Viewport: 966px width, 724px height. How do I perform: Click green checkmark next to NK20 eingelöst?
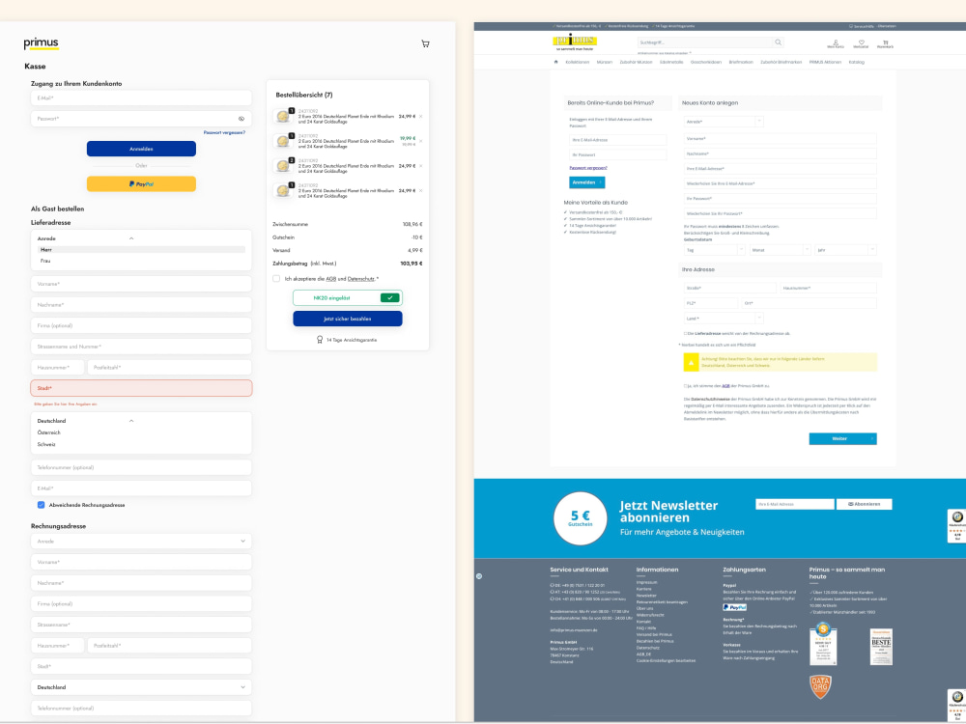click(389, 298)
